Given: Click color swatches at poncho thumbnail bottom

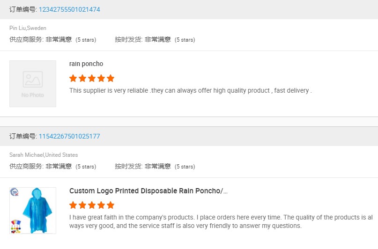Looking at the screenshot, I should [x=15, y=226].
